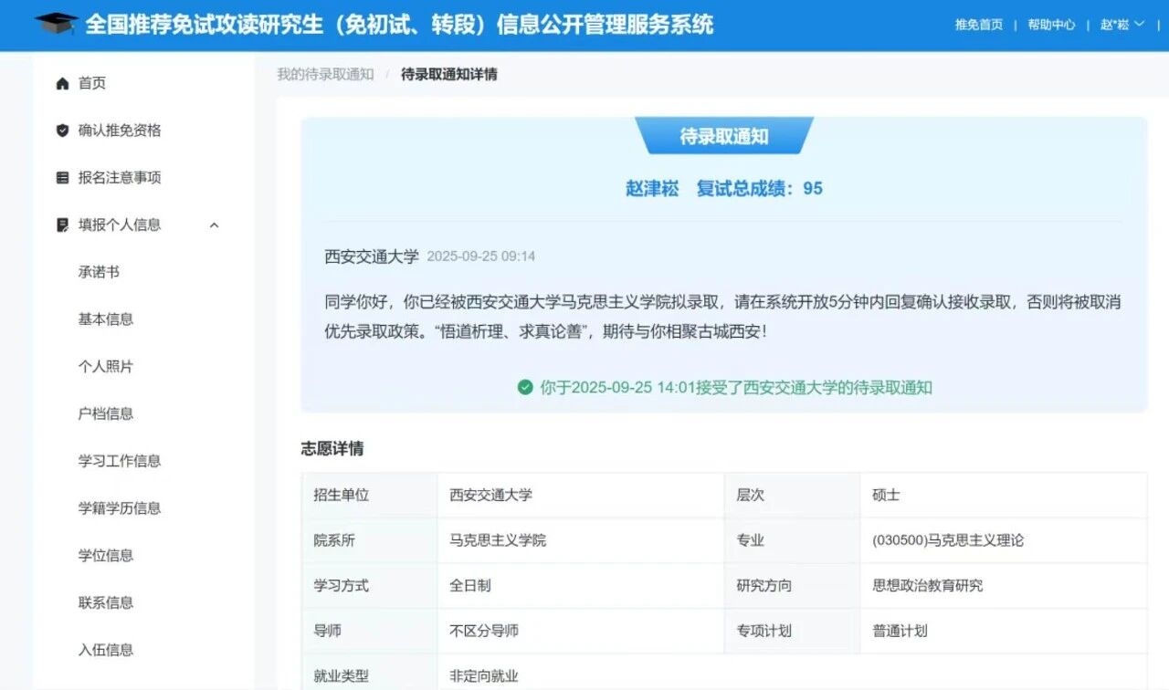
Task: Go to 推免首页 in top bar
Action: pos(978,25)
